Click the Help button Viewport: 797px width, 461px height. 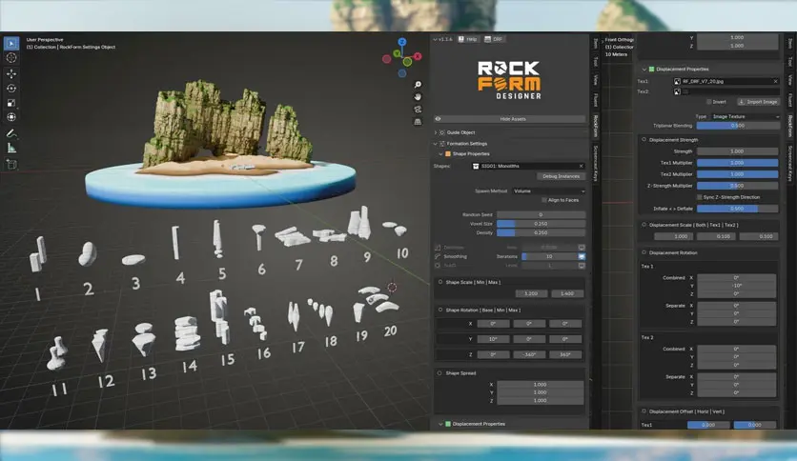[468, 39]
